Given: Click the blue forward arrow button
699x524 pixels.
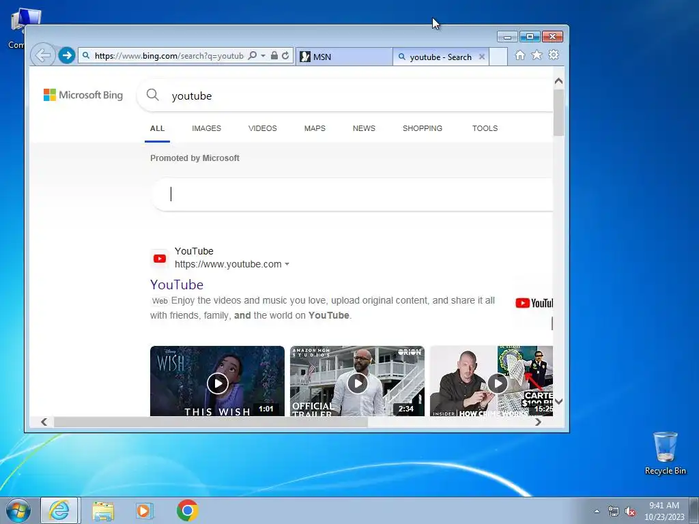Looking at the screenshot, I should pyautogui.click(x=66, y=56).
